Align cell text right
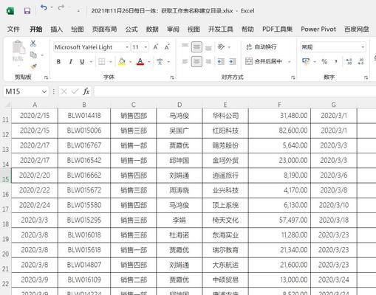Screen dimensions: 376x295 tap(208, 61)
